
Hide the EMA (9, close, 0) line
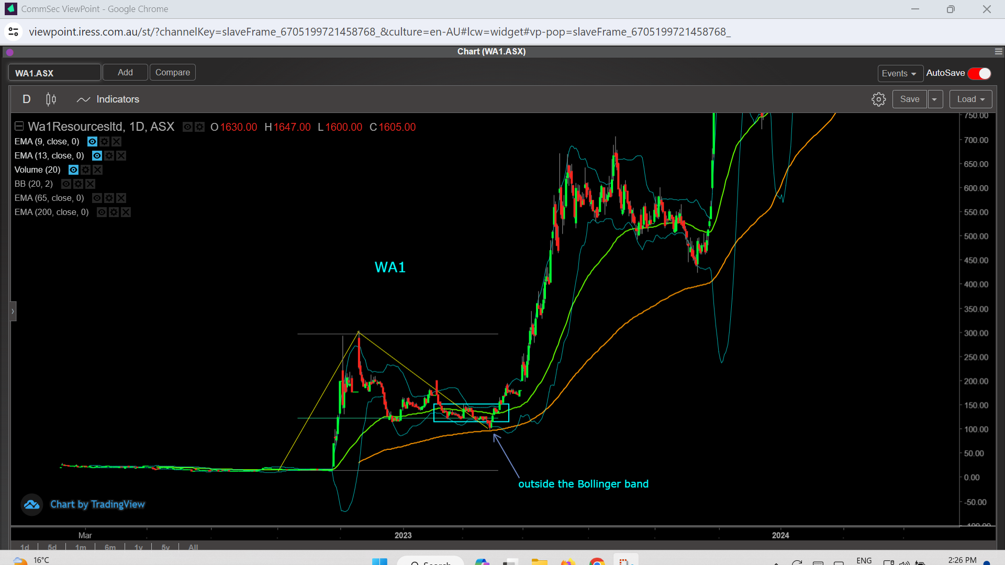pos(92,141)
